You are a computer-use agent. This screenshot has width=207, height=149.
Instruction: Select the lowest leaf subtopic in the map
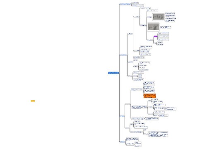[x=138, y=146]
